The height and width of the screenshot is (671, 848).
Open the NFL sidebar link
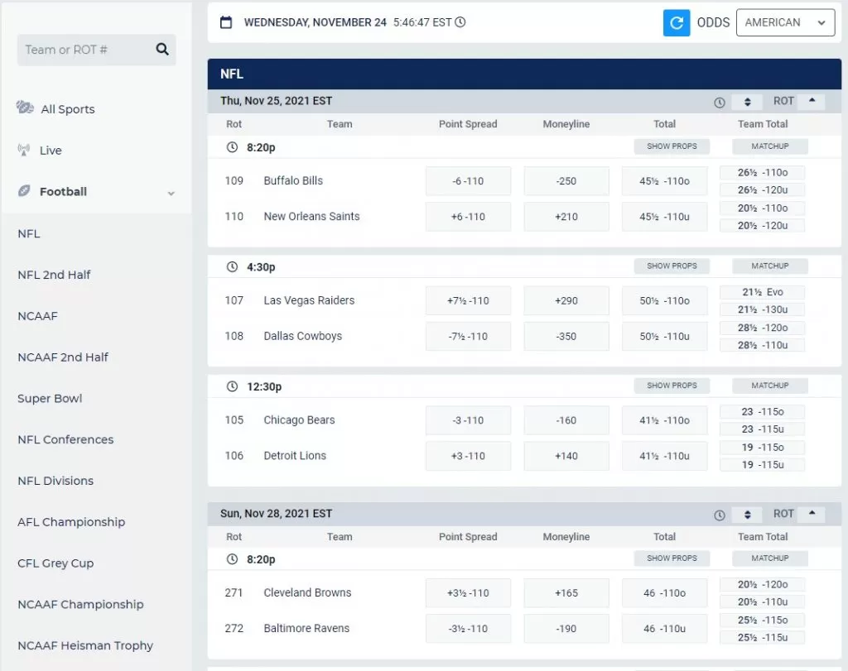tap(29, 233)
